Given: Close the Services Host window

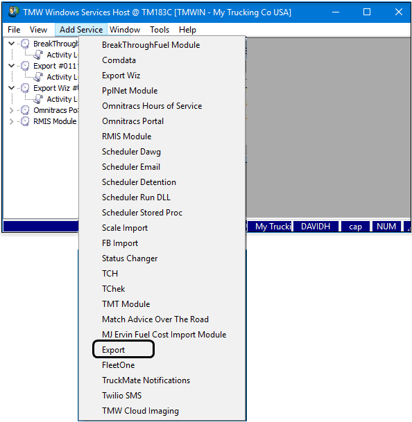Looking at the screenshot, I should (399, 12).
